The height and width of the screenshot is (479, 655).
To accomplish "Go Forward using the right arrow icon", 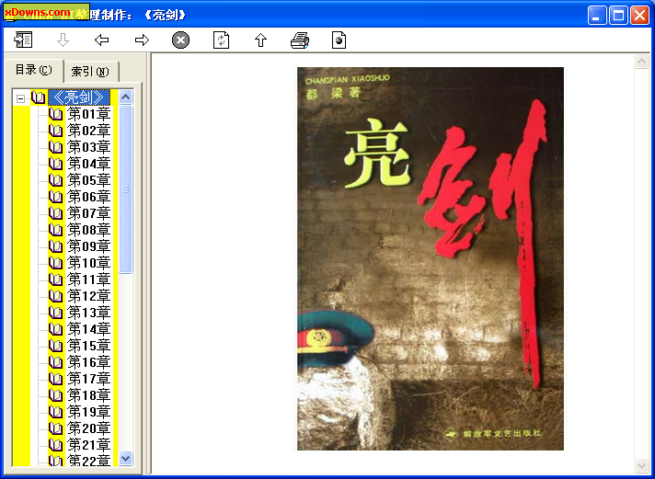I will pyautogui.click(x=142, y=40).
